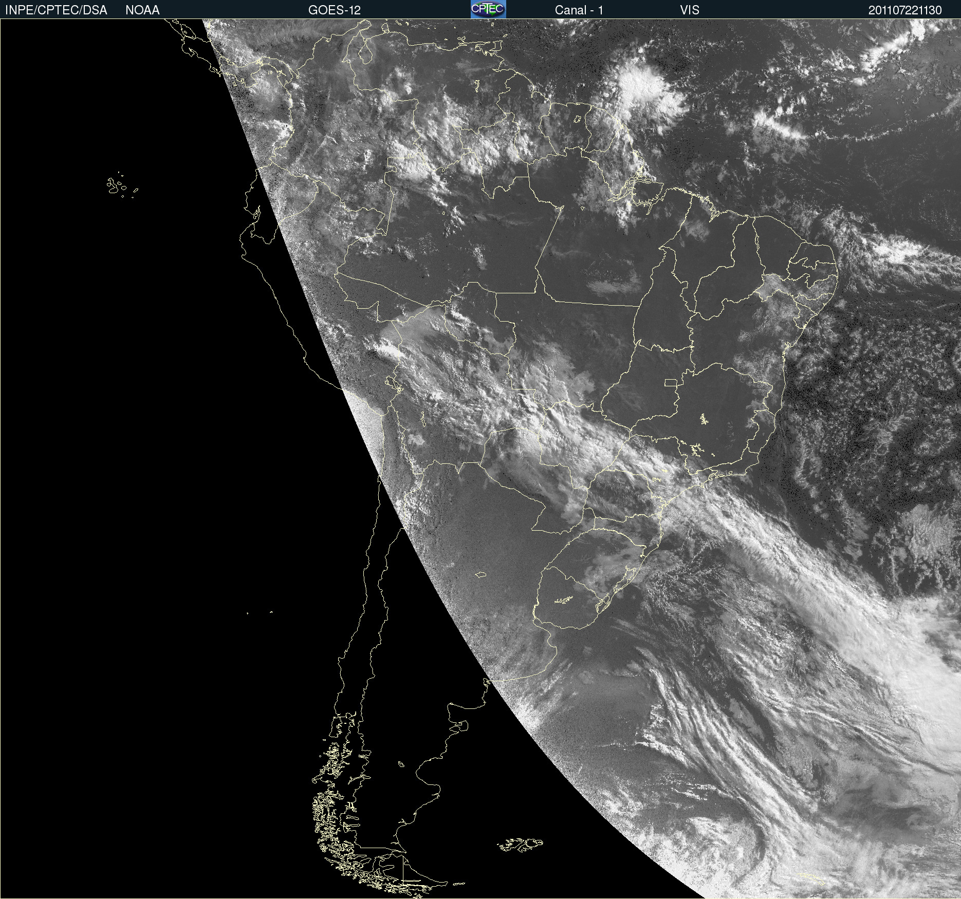This screenshot has width=961, height=899.
Task: Click the CPTEC logo in the header
Action: [x=488, y=9]
